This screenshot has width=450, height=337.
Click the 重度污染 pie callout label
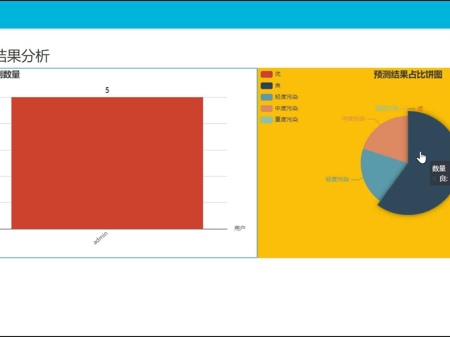click(x=387, y=108)
